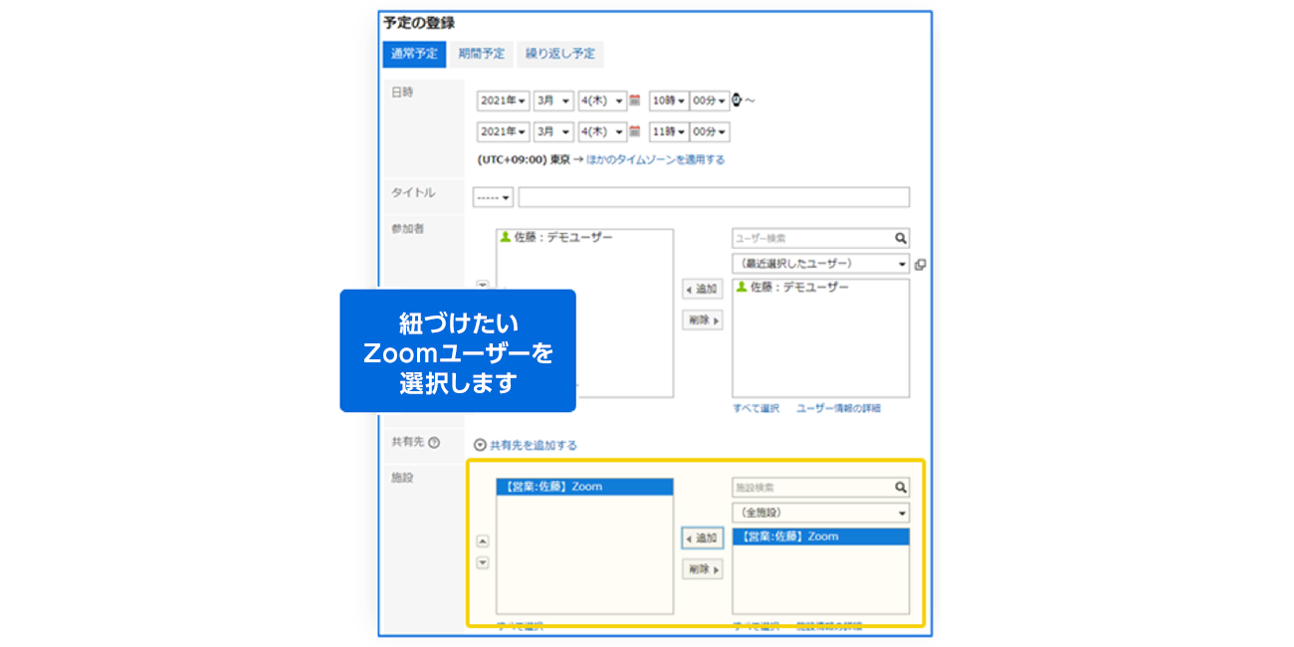Open the end hour 11時 dropdown
Screen dimensions: 1294x647
point(668,131)
